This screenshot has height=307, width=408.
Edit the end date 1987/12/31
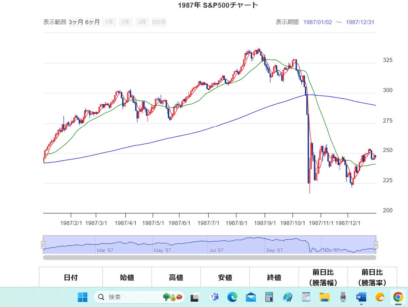coord(360,22)
